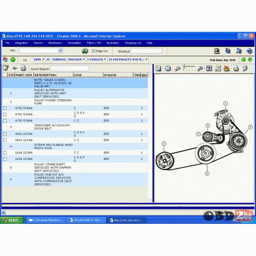256x256 pixels.
Task: Open help with the question mark icon
Action: 249,51
